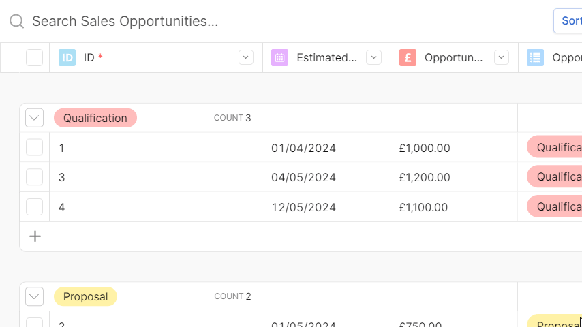Click the search magnifier icon
Screen dimensions: 582x327
pos(17,22)
